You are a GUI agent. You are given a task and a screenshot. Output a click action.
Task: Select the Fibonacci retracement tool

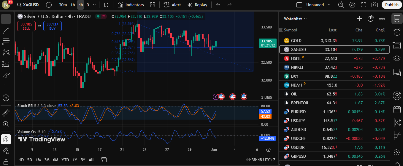pyautogui.click(x=6, y=41)
